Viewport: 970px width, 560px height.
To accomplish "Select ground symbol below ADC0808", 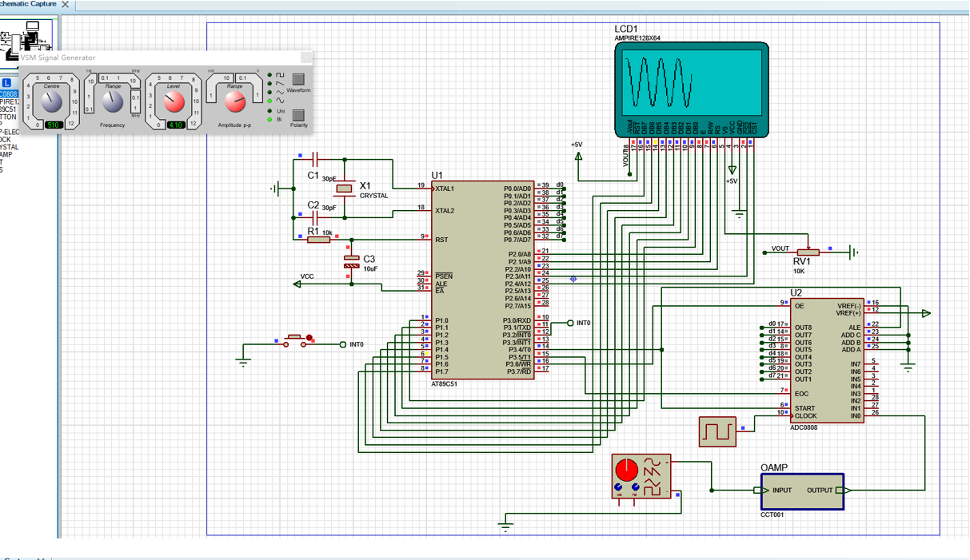I will tap(908, 367).
